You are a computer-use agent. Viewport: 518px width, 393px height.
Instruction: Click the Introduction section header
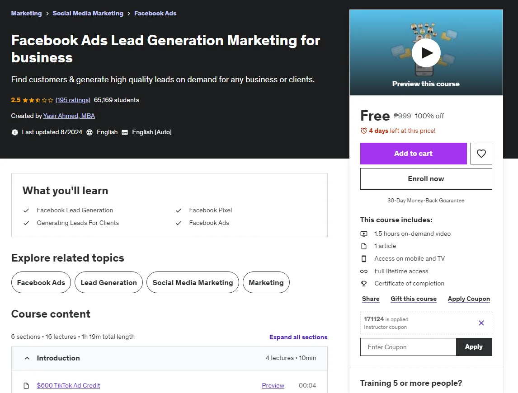pyautogui.click(x=170, y=358)
